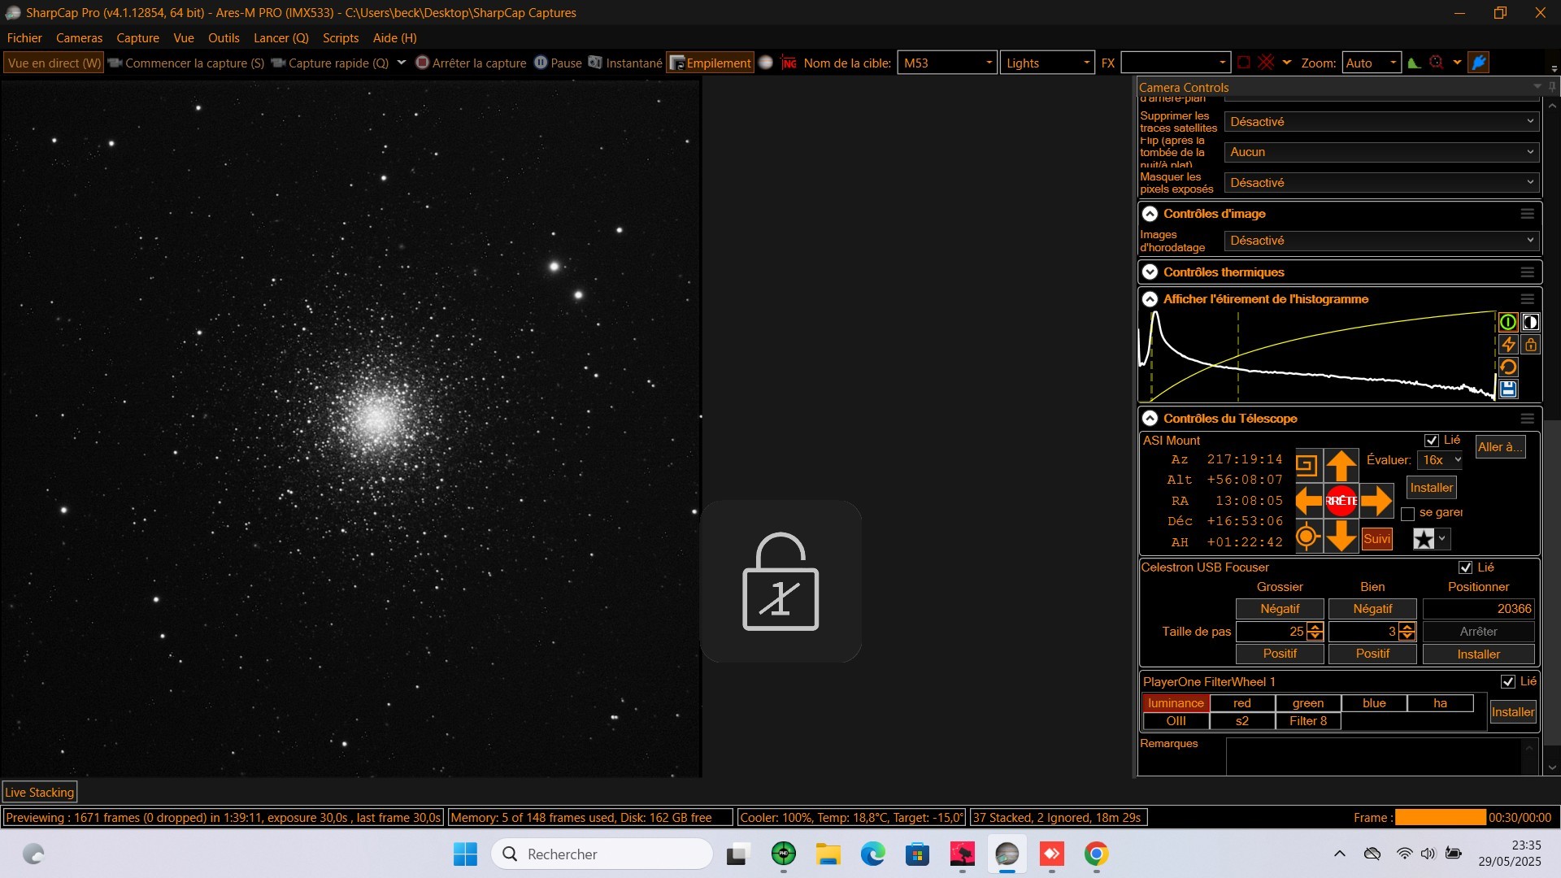Toggle the PlayerOne FilterWheel Lié checkbox
Viewport: 1561px width, 878px height.
1508,681
